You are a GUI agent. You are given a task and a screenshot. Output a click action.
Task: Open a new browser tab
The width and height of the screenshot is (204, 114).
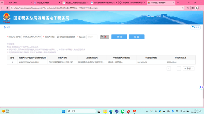(x=178, y=2)
